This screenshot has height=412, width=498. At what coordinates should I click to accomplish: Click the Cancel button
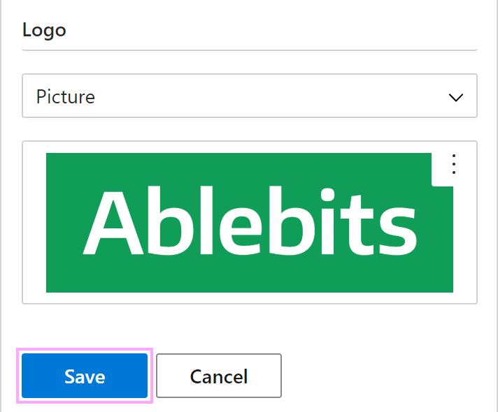(x=219, y=376)
